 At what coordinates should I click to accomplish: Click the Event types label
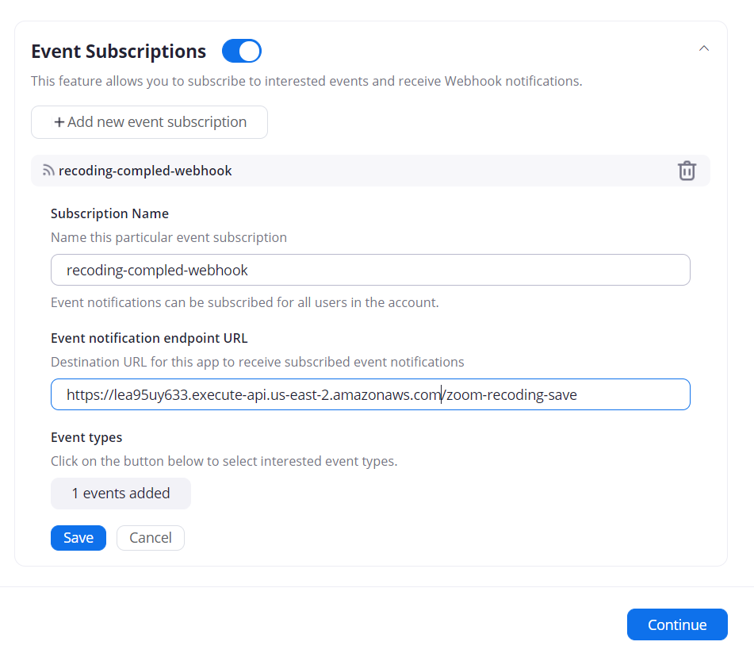coord(86,437)
